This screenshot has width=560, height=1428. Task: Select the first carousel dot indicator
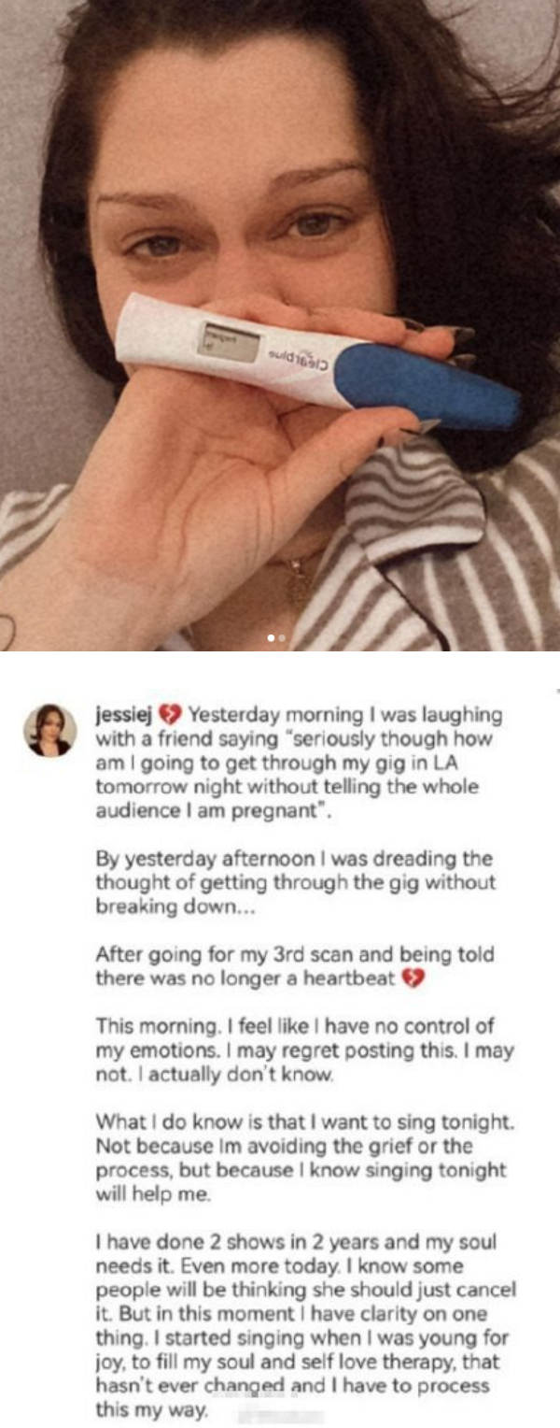click(x=272, y=638)
